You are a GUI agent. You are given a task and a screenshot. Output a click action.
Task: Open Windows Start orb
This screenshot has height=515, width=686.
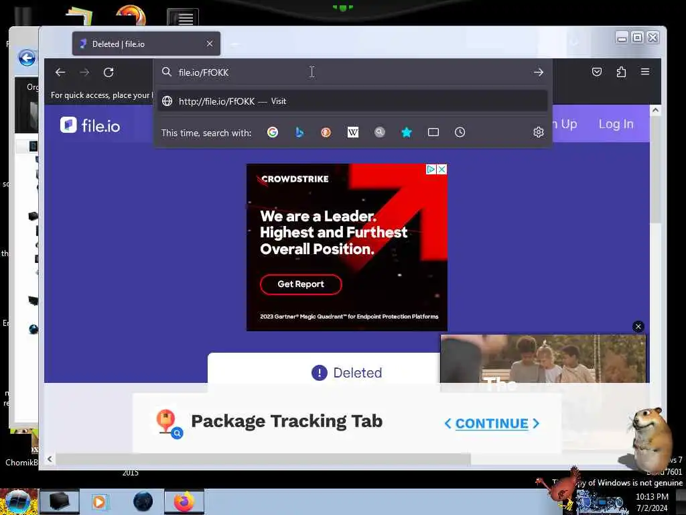point(18,502)
